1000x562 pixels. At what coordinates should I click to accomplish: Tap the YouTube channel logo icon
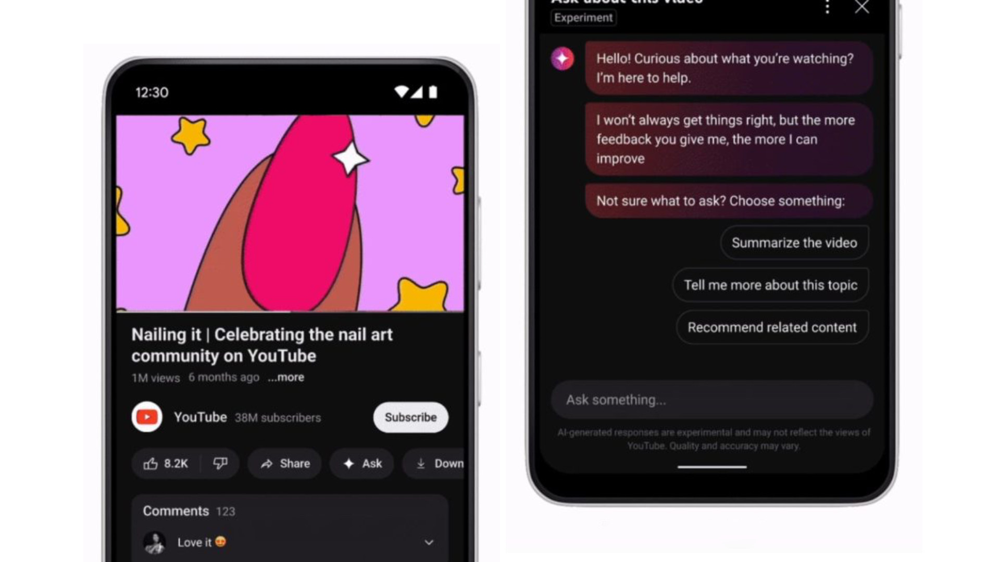[x=147, y=417]
